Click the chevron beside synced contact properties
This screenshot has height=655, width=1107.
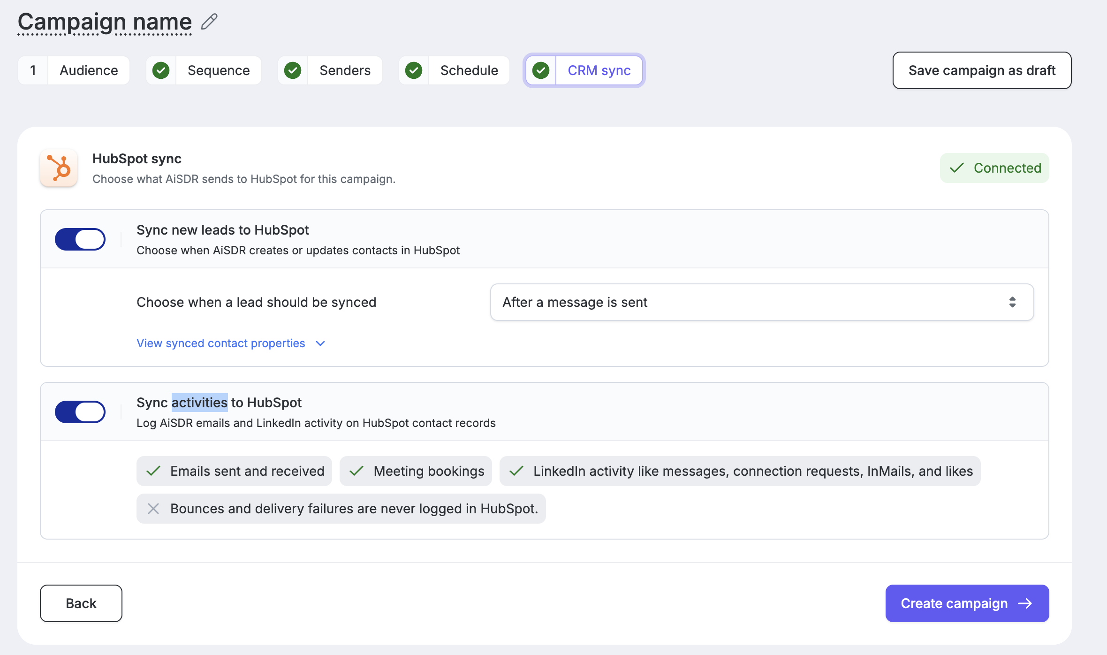320,343
